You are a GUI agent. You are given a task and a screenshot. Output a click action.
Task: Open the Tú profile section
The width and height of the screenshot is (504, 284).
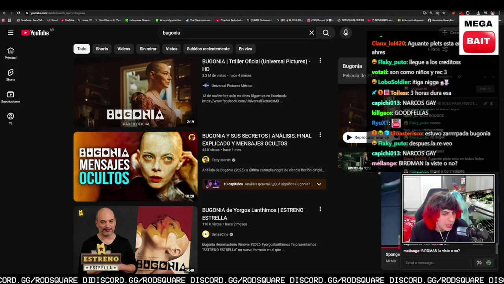coord(11,119)
